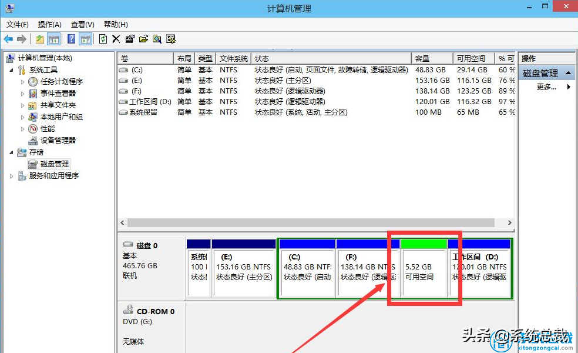Select the 系统保留 volume row

316,112
